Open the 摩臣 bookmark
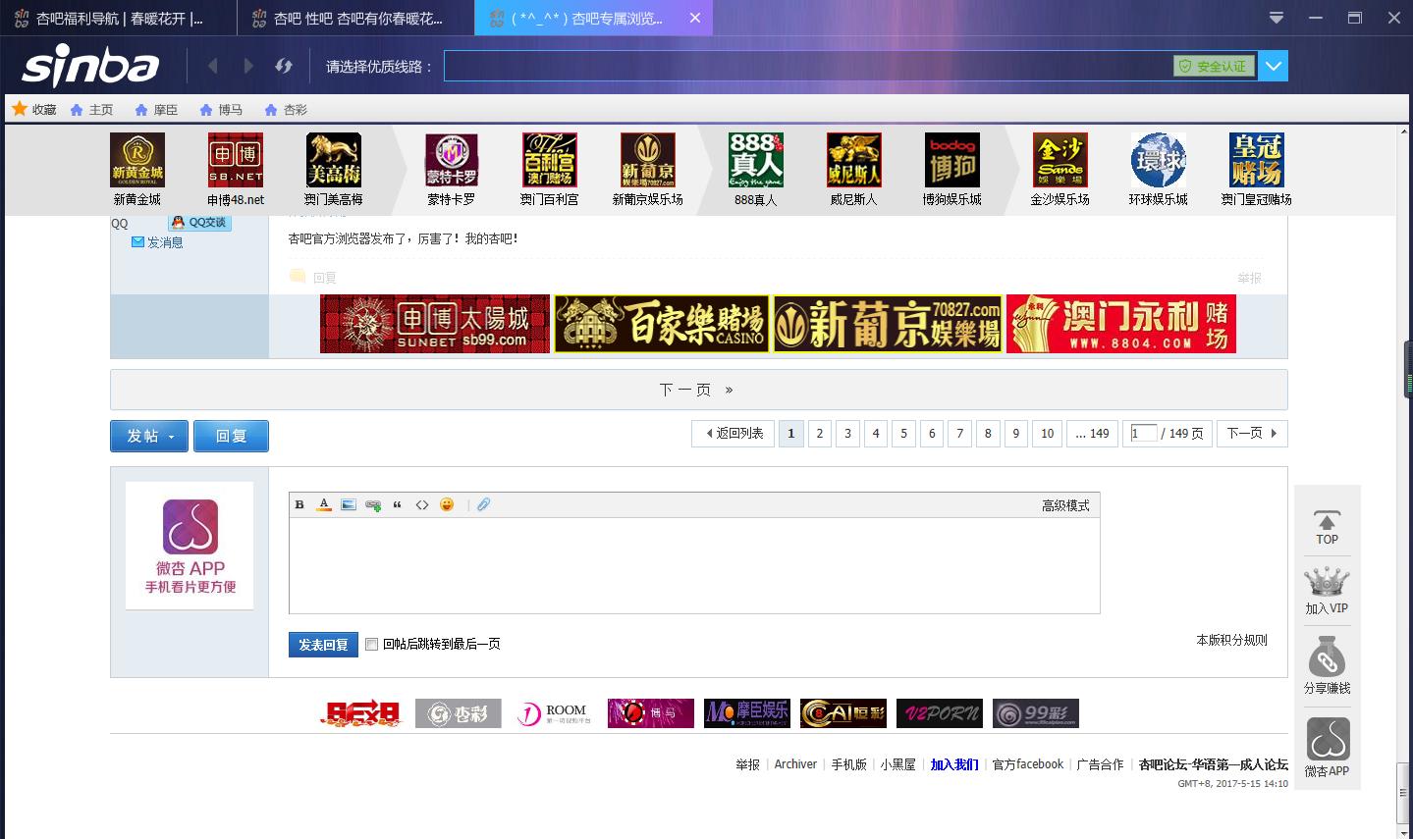The width and height of the screenshot is (1413, 839). pos(157,109)
